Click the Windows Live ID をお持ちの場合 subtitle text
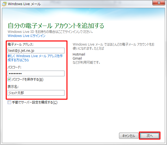Image resolution: width=167 pixels, height=145 pixels. 50,32
